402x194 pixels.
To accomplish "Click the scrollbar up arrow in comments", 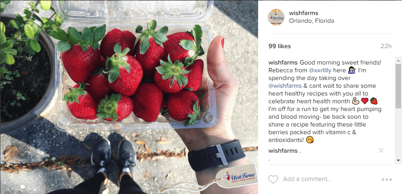I will (x=398, y=61).
